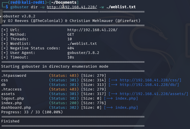Click the arrow icon in the css row

[x=114, y=80]
